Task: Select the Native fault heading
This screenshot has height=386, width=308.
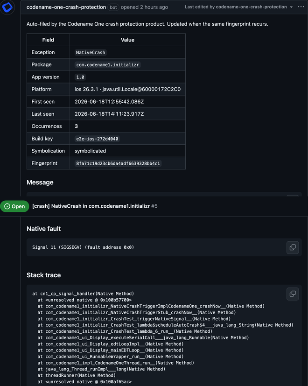Action: pos(43,229)
